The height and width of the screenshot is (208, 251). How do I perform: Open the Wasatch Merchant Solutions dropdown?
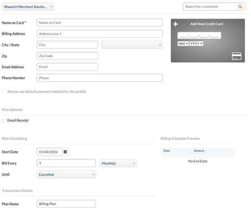(x=28, y=7)
